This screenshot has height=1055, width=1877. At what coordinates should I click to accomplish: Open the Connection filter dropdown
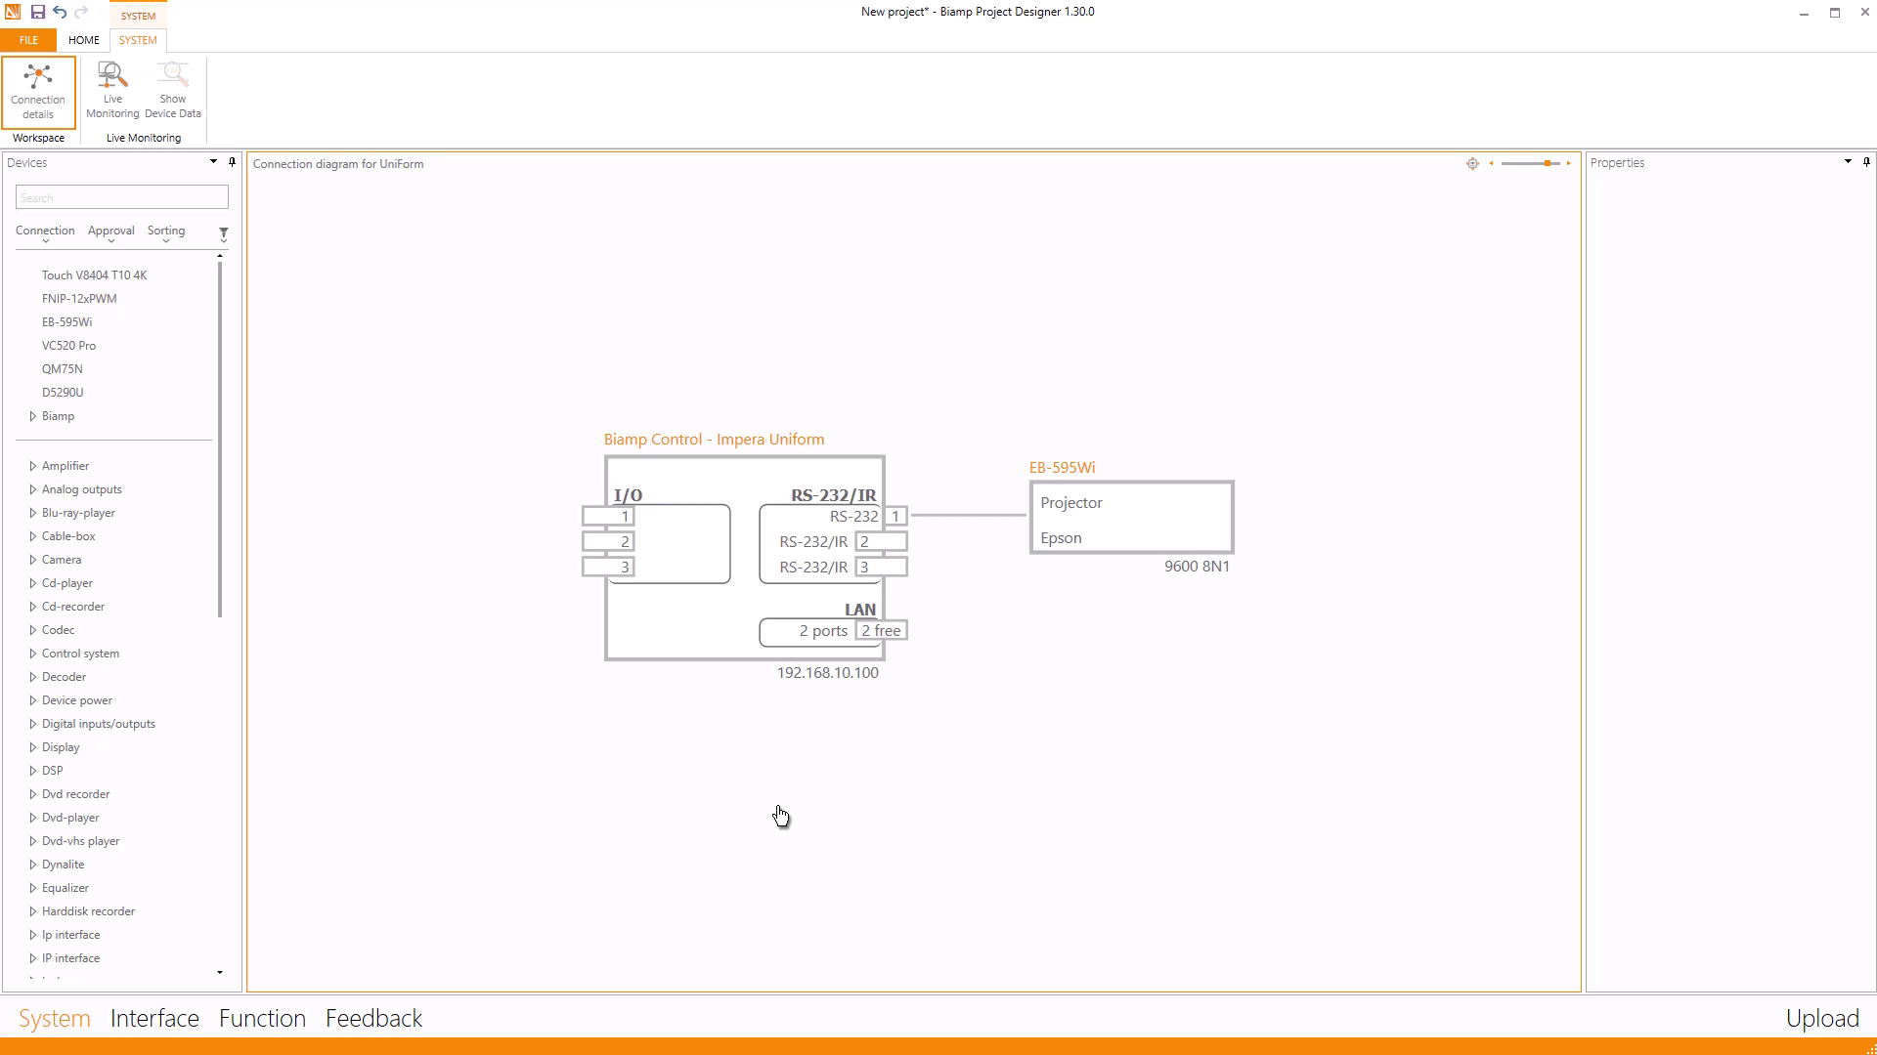pos(45,232)
